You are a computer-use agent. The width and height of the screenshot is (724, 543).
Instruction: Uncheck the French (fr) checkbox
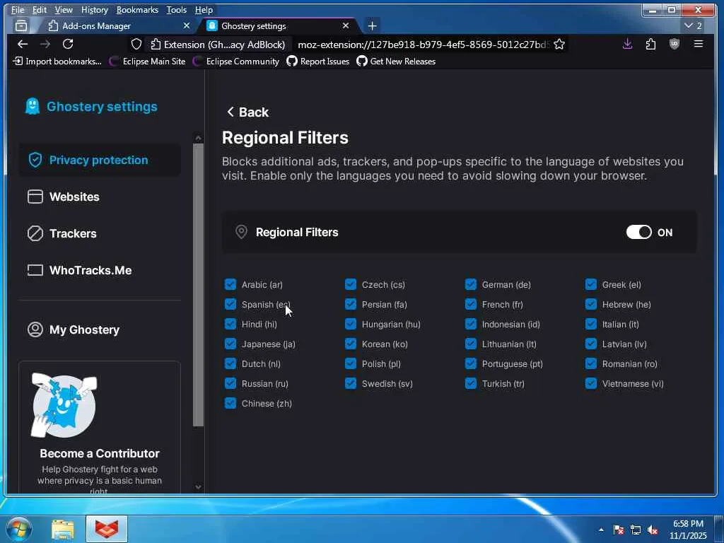pyautogui.click(x=470, y=304)
